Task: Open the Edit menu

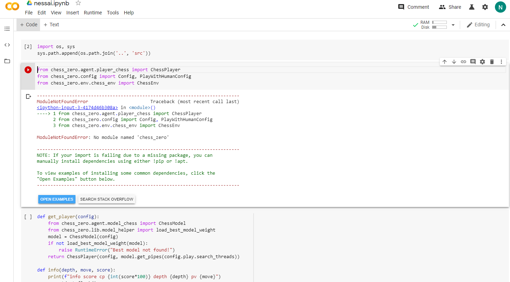Action: tap(42, 13)
